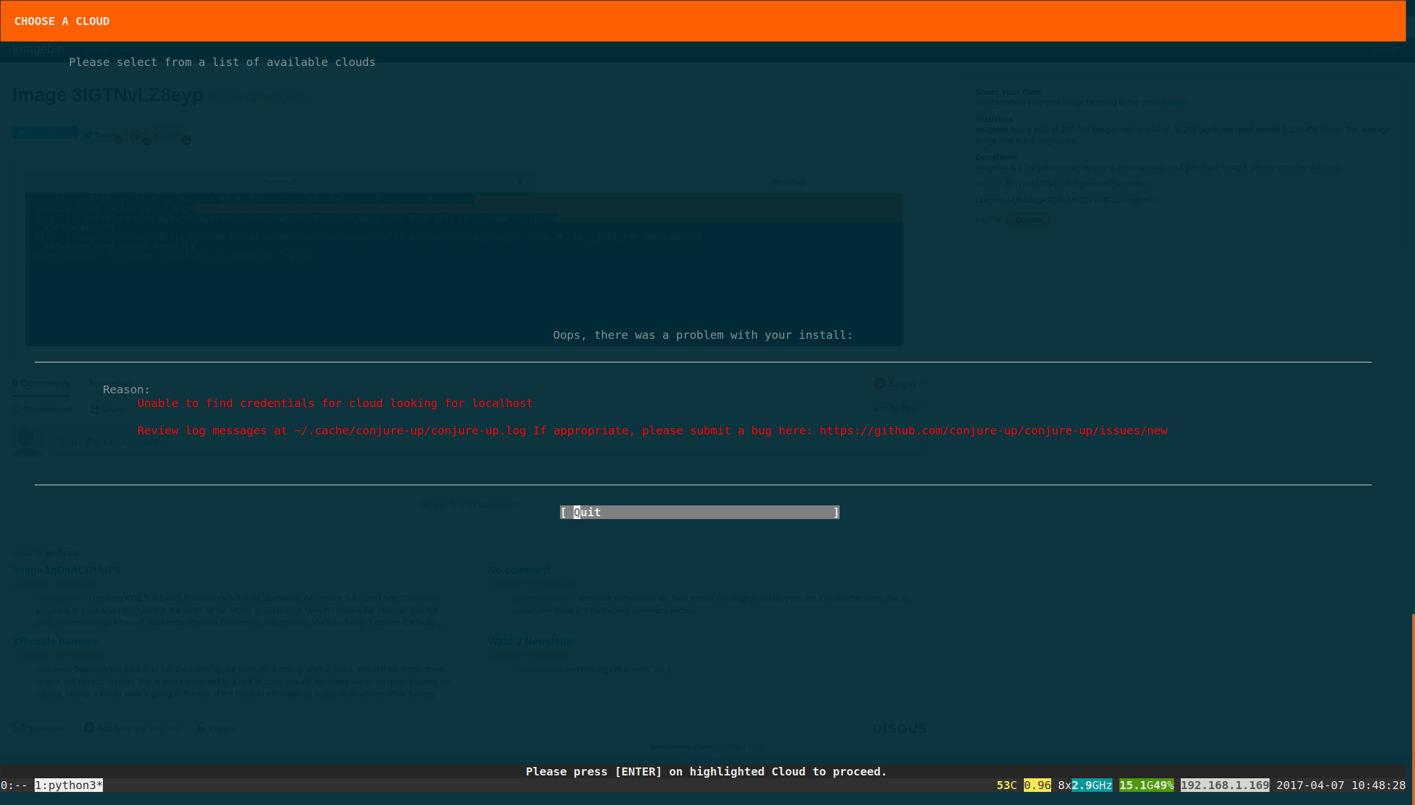1415x805 pixels.
Task: Click the Privacy link in background Disqus footer
Action: (x=217, y=728)
